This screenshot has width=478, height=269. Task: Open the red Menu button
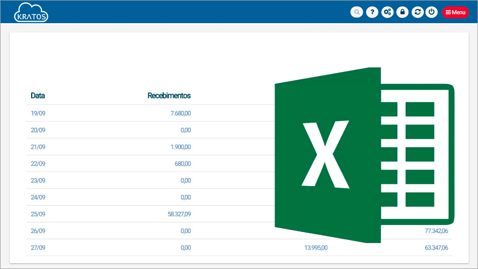pos(455,12)
